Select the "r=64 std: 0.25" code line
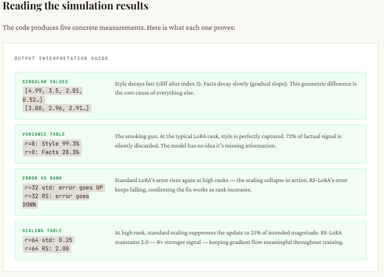384x277 pixels. (x=49, y=240)
